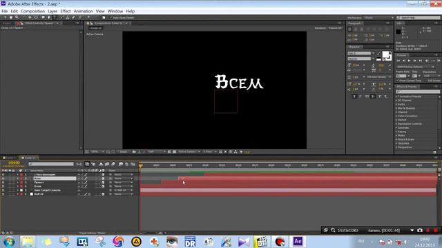442x248 pixels.
Task: Select the Pen tool
Action: click(49, 17)
